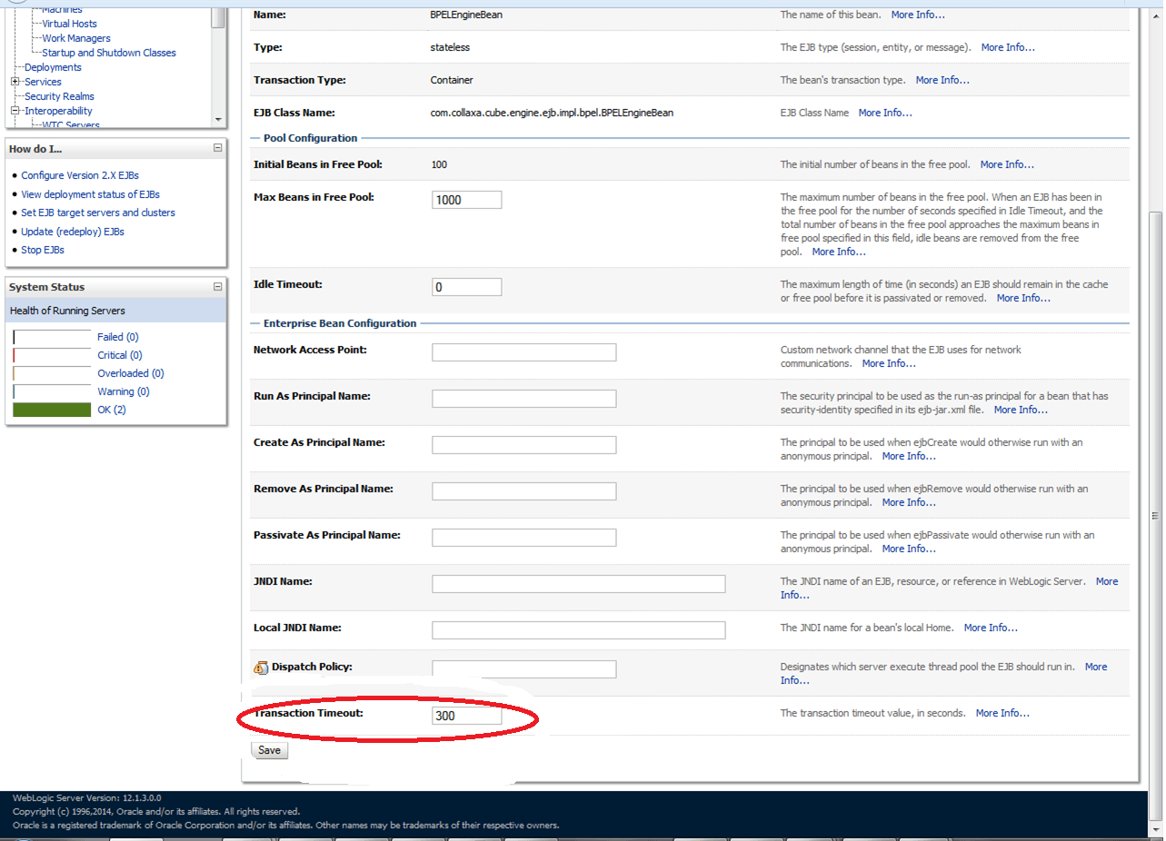Open More Info for EJB Class Name
Image resolution: width=1166 pixels, height=841 pixels.
[885, 113]
